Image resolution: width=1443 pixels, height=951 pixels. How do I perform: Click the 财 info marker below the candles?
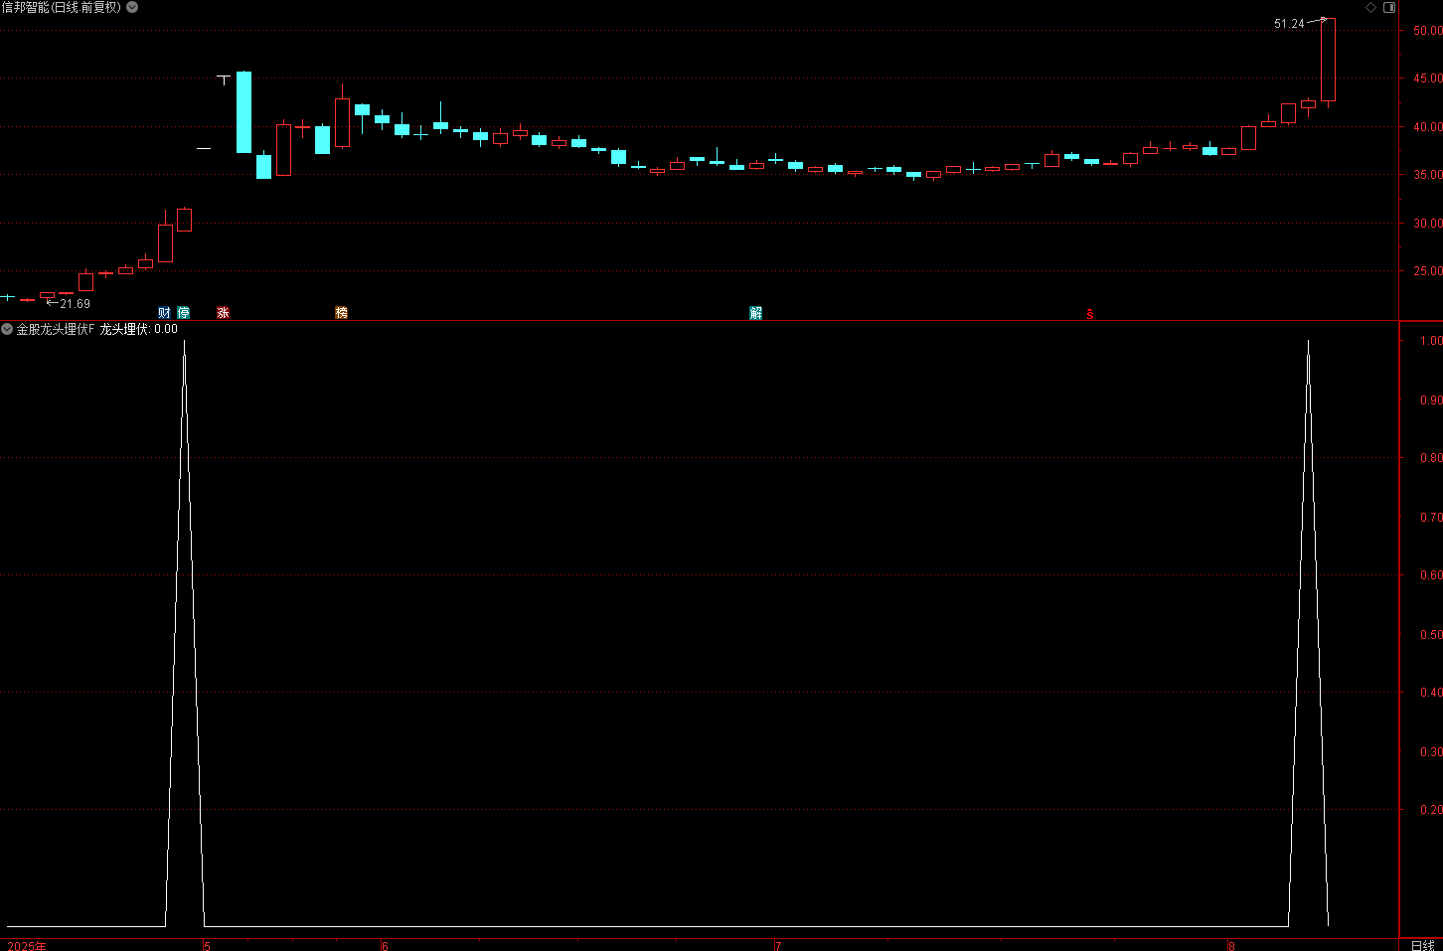click(x=164, y=312)
